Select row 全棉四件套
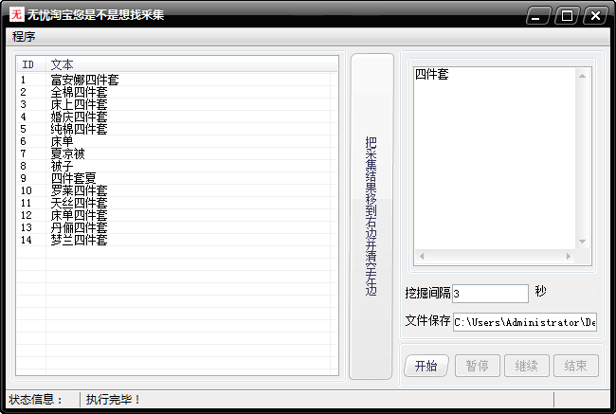Viewport: 616px width, 414px height. (177, 92)
